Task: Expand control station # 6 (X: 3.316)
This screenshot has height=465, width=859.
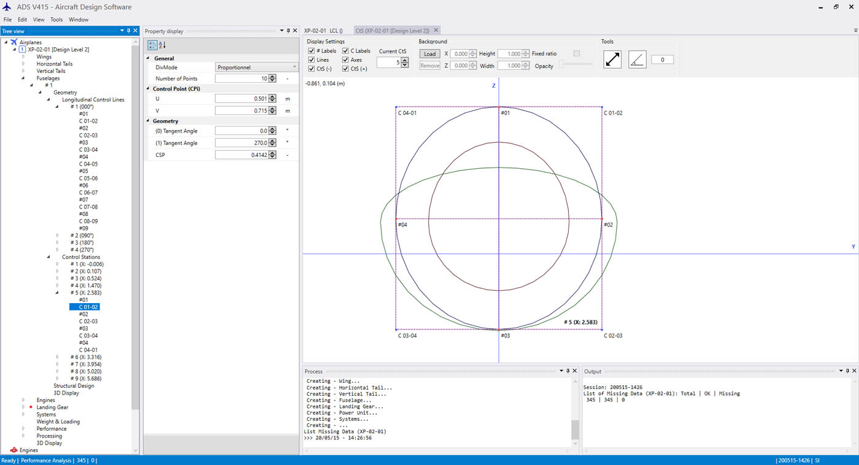Action: point(58,357)
